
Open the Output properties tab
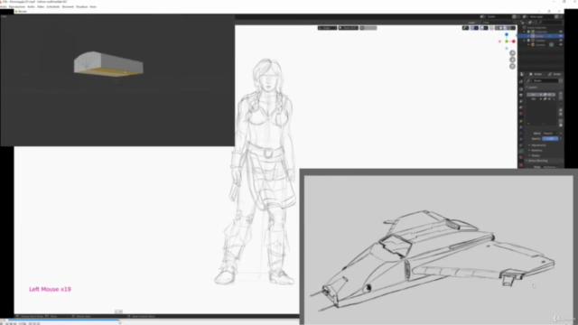(521, 96)
